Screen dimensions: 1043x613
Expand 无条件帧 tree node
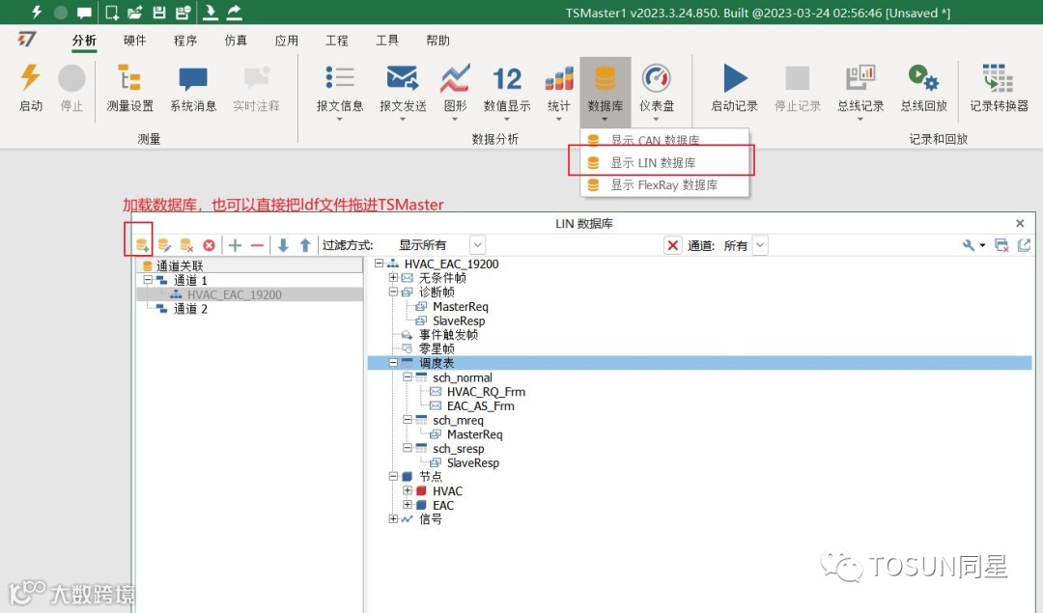(393, 278)
